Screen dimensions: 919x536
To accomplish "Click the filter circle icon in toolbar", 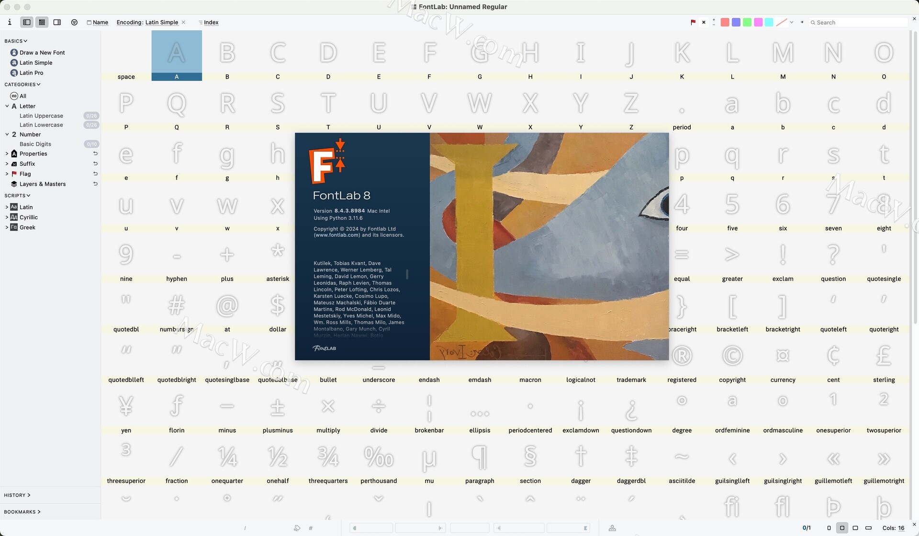I will pos(74,22).
